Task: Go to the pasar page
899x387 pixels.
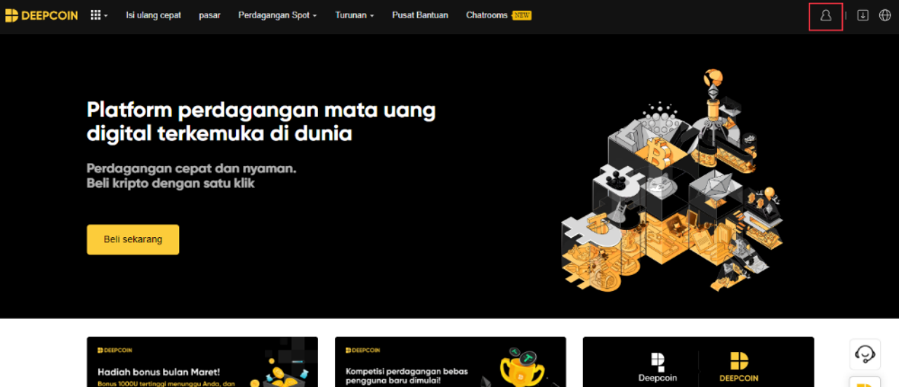Action: [x=209, y=15]
